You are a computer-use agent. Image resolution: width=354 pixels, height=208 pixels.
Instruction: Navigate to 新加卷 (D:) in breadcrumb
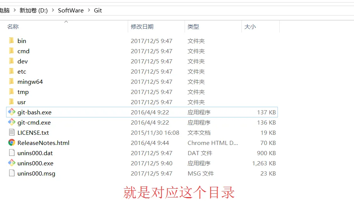[x=34, y=10]
